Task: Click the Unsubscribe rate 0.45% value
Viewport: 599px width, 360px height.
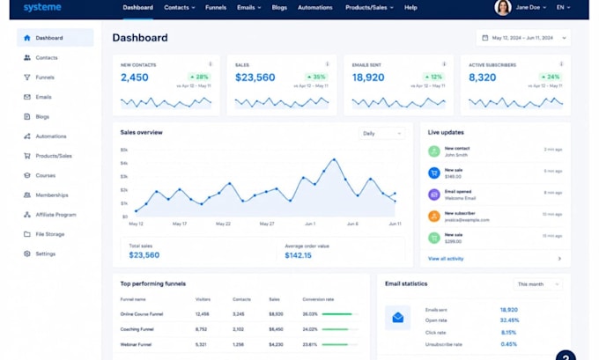Action: (x=509, y=344)
